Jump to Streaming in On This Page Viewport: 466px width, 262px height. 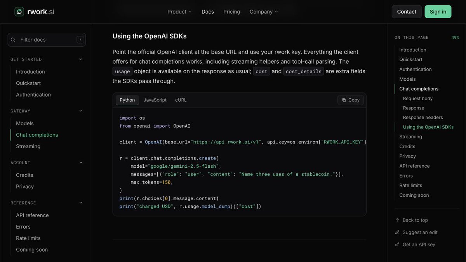point(410,137)
